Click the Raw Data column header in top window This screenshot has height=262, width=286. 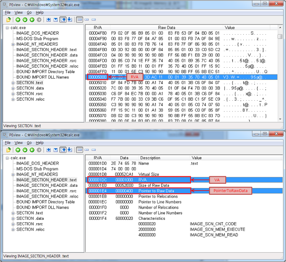click(x=167, y=28)
